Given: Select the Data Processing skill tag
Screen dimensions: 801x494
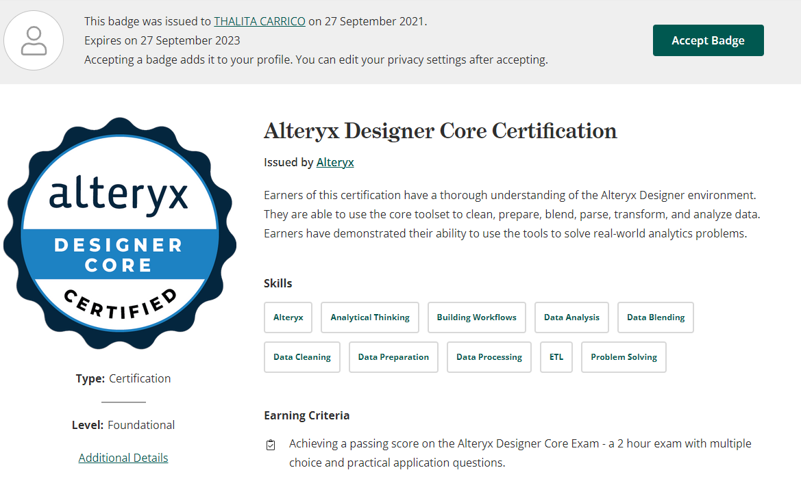Looking at the screenshot, I should [489, 356].
